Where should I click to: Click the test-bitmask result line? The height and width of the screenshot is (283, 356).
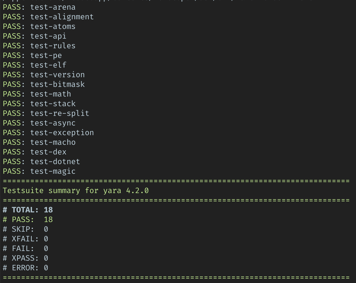tap(44, 84)
